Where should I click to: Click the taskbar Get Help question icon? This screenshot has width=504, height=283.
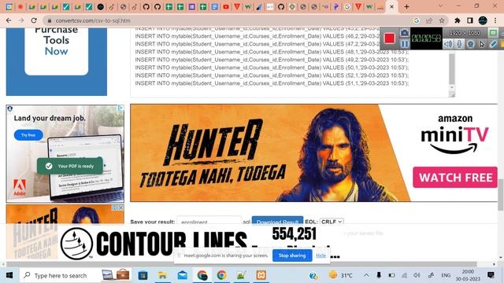pyautogui.click(x=313, y=275)
